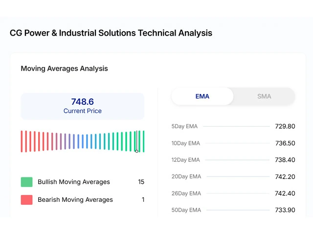Screen dimensions: 313x234
Task: Select the 26Day EMA row label
Action: (x=186, y=194)
